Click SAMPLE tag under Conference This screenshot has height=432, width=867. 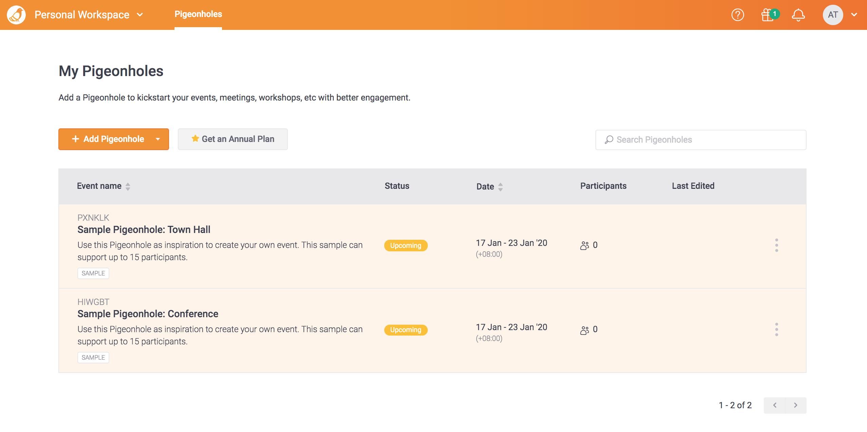click(x=93, y=358)
